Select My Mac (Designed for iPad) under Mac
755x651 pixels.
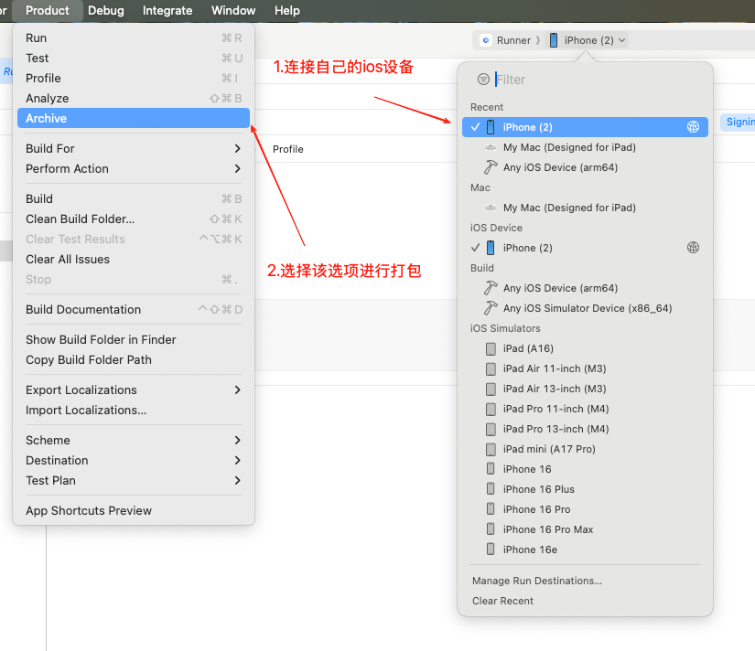pos(585,208)
